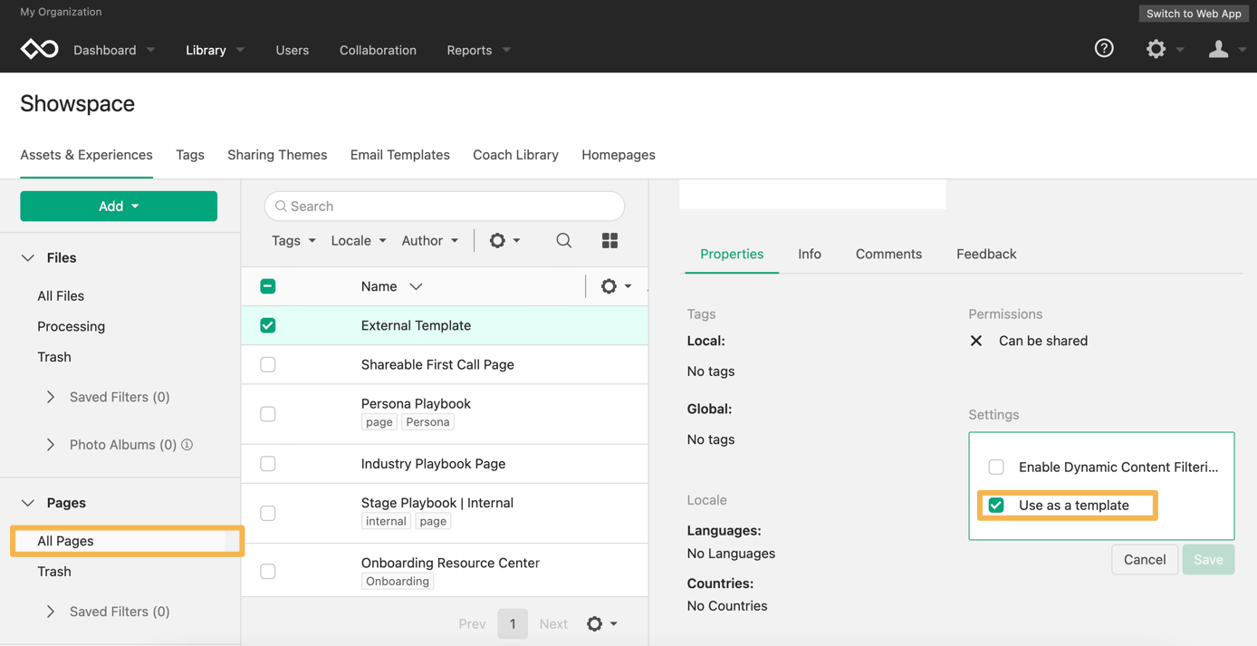
Task: Open the user profile icon
Action: click(x=1218, y=49)
